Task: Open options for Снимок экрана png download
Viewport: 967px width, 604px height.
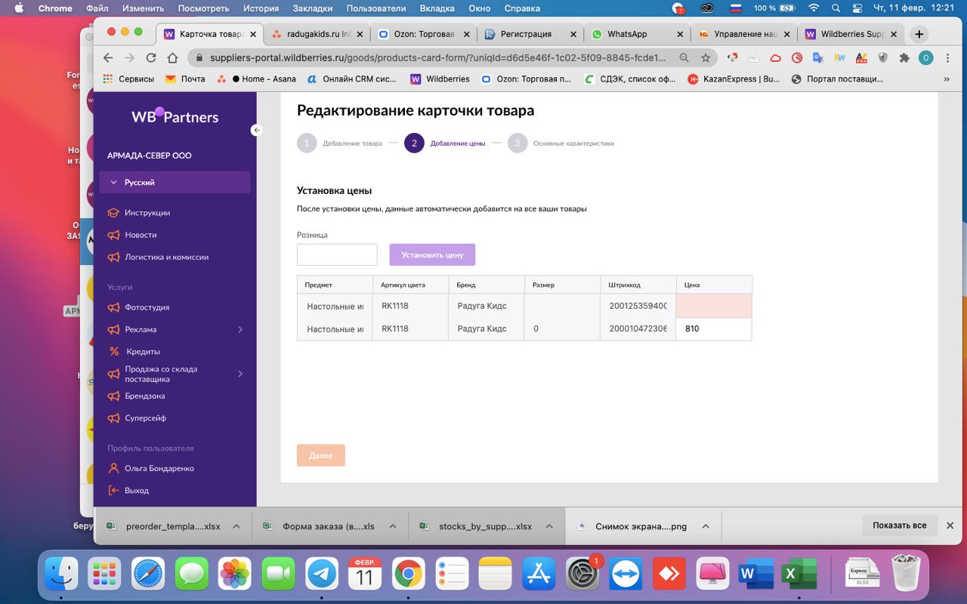Action: click(705, 526)
